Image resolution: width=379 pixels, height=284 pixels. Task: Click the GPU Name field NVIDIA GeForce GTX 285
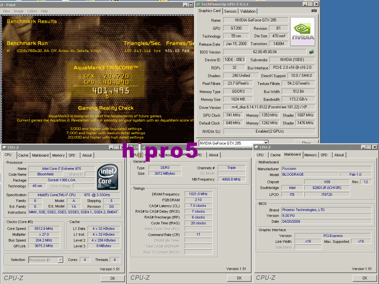pos(256,20)
